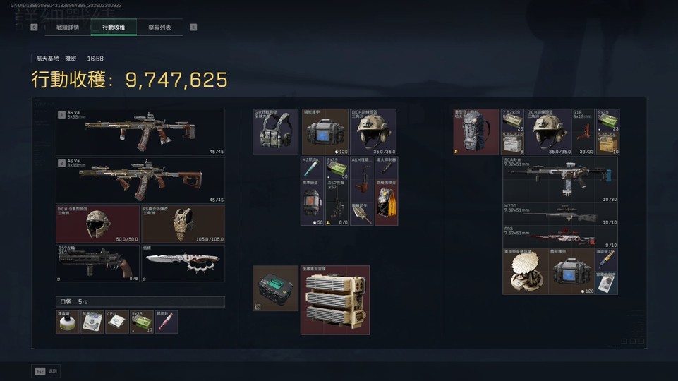This screenshot has height=381, width=678.
Task: Click the FS composite body armor slot
Action: (183, 224)
